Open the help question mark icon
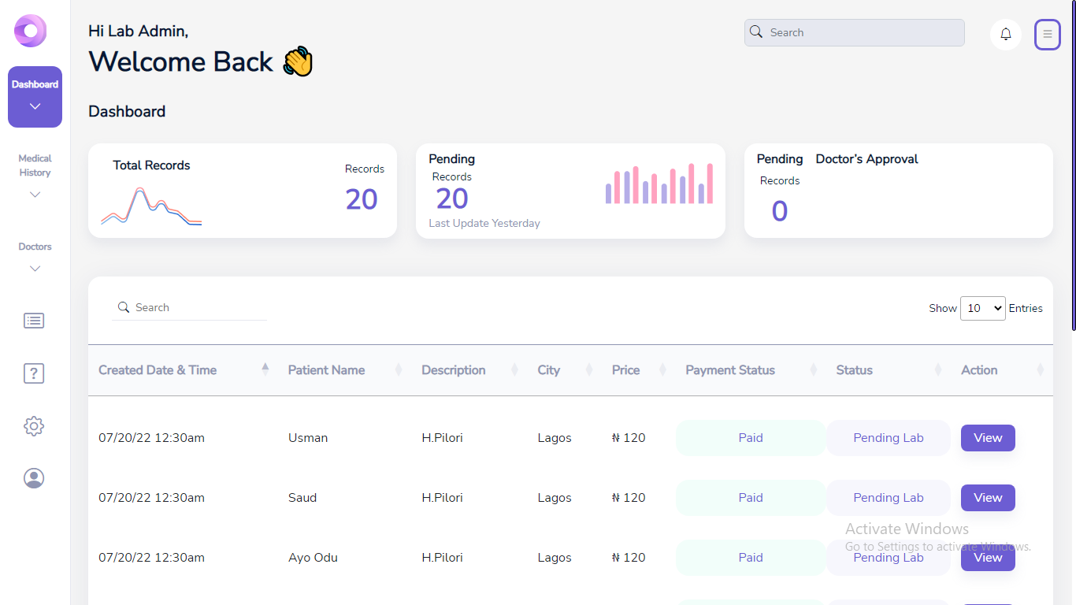 coord(34,373)
